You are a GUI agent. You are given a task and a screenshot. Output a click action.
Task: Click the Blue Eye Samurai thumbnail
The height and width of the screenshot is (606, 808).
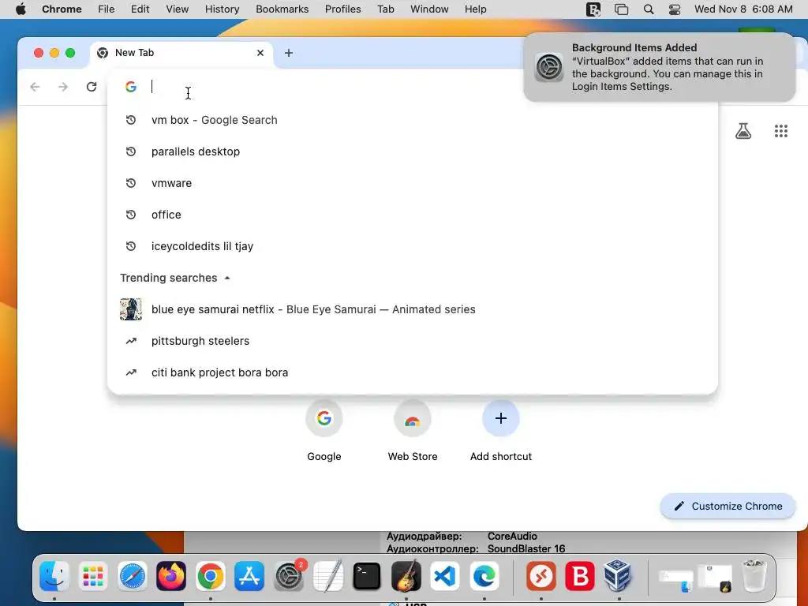coord(131,309)
